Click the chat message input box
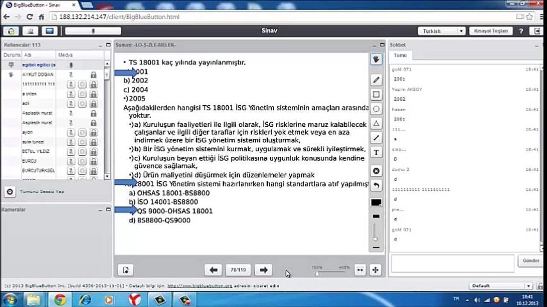 coord(452,264)
